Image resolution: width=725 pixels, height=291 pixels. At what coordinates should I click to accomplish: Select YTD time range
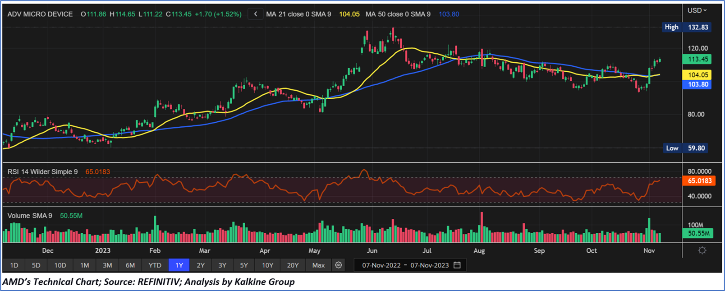point(155,265)
